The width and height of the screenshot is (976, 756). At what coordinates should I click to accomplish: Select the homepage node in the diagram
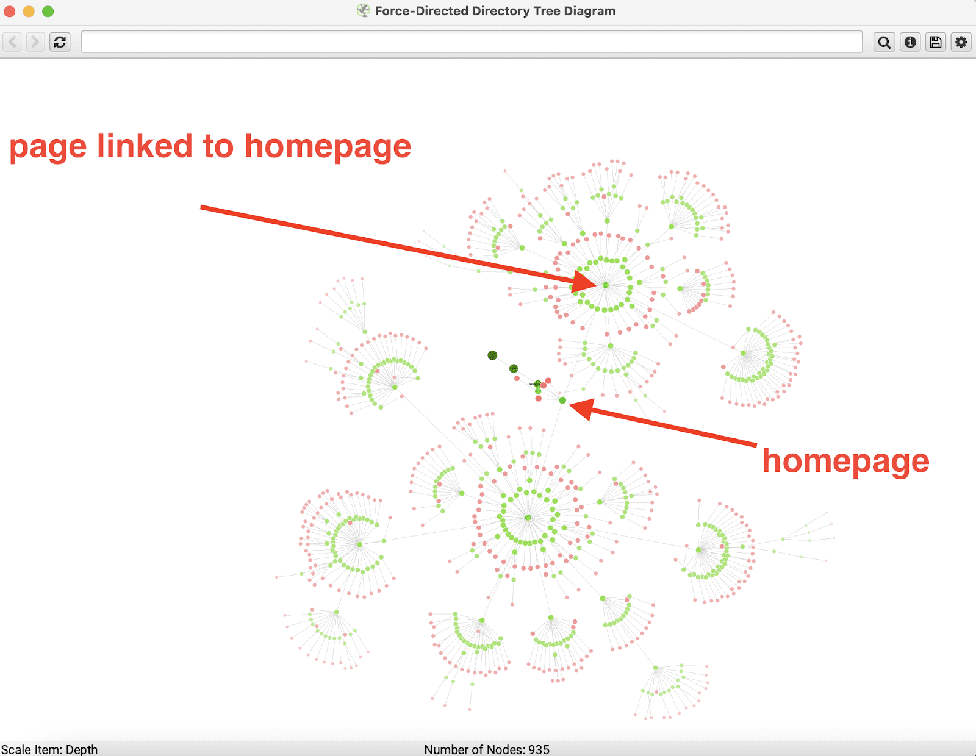tap(562, 401)
